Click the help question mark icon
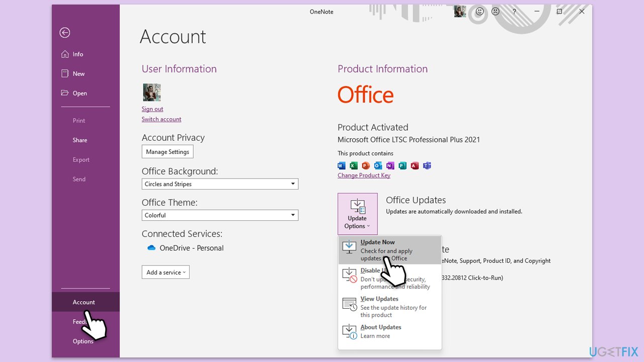Image resolution: width=644 pixels, height=362 pixels. pyautogui.click(x=514, y=12)
